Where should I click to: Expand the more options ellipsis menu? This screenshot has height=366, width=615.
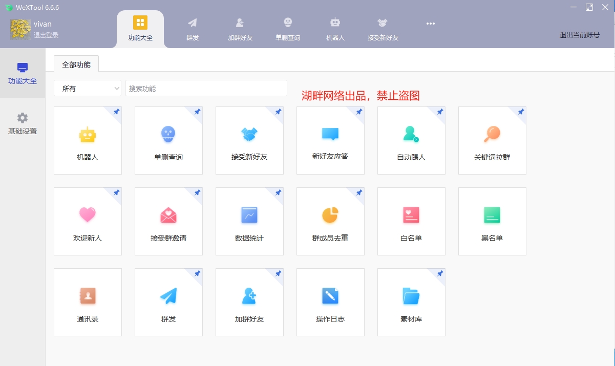pos(431,24)
